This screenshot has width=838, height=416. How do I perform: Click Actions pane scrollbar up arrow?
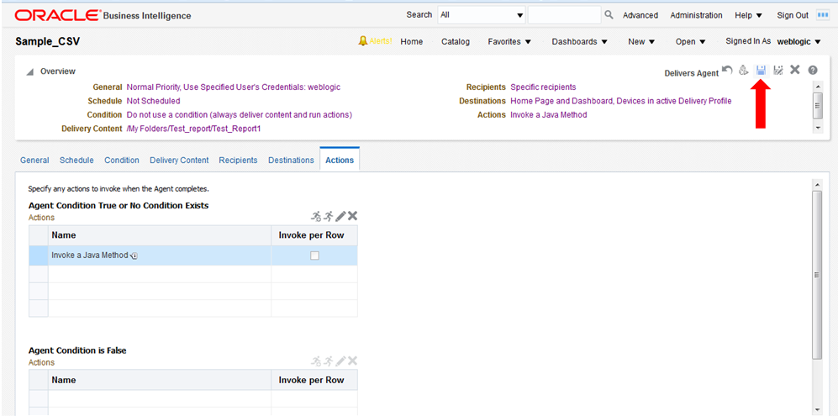pos(817,184)
